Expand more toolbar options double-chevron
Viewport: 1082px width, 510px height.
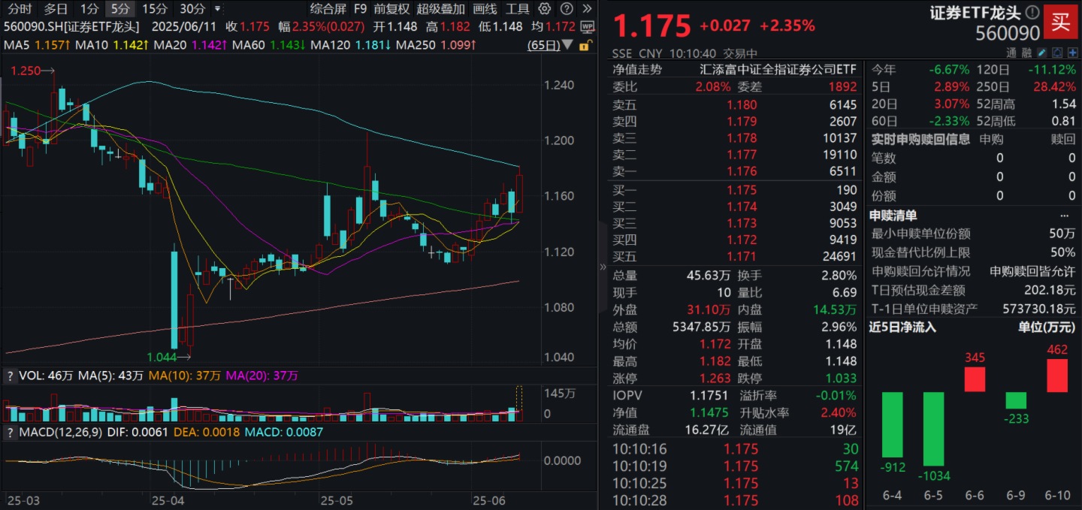(x=587, y=9)
